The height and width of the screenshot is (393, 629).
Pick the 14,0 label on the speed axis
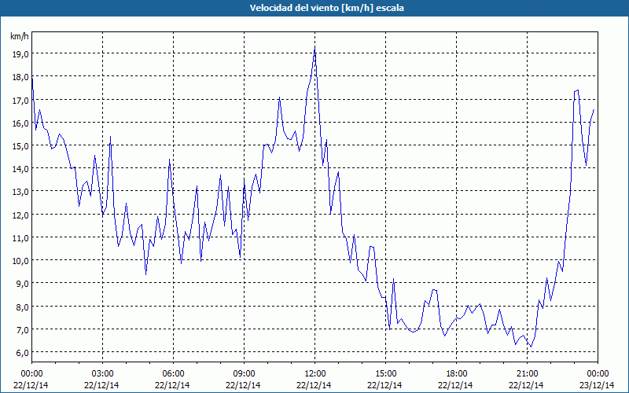tap(20, 169)
